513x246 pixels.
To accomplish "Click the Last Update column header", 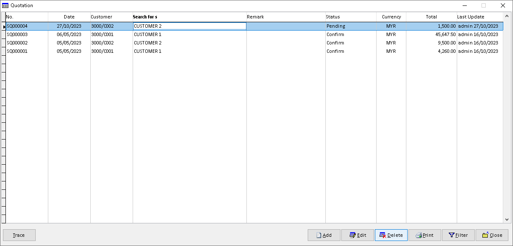I will pyautogui.click(x=479, y=17).
